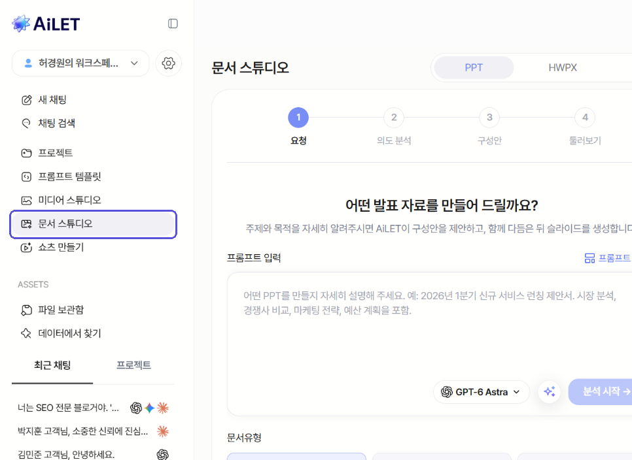Viewport: 632px width, 460px height.
Task: Select the HWPX format tab
Action: click(563, 67)
